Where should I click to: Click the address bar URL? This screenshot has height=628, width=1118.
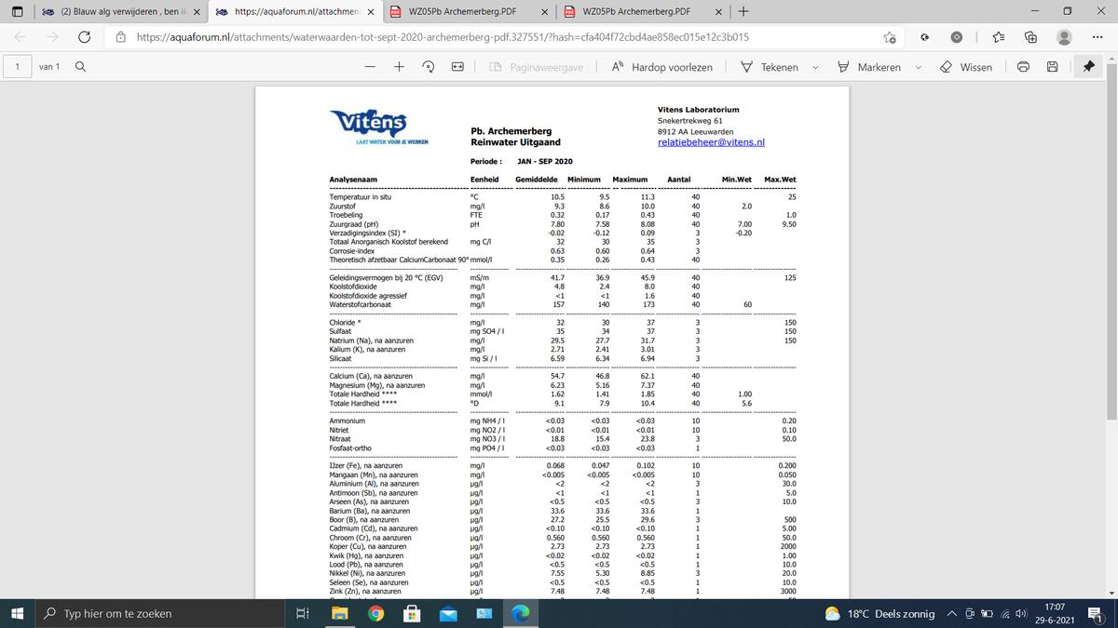click(443, 37)
